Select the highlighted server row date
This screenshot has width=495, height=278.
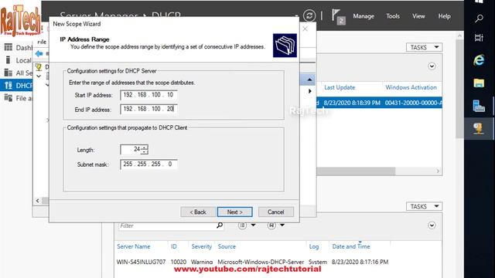[x=352, y=103]
